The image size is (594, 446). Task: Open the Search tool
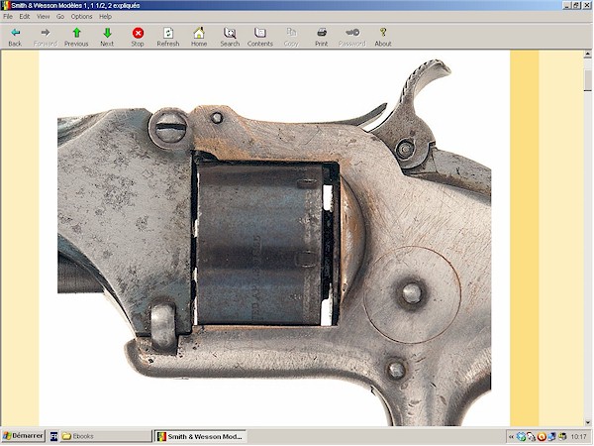click(230, 37)
